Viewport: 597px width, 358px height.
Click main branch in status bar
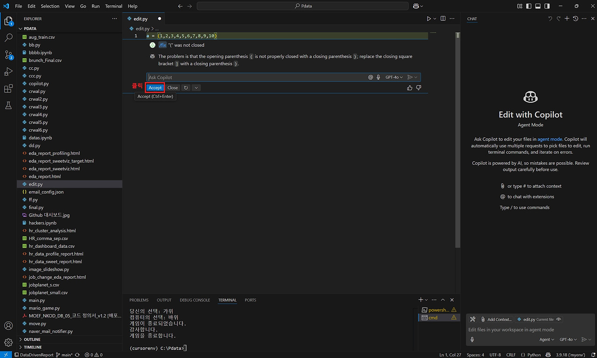pyautogui.click(x=64, y=355)
